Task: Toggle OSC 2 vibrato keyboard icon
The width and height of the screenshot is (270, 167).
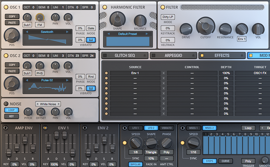Action: [91, 88]
